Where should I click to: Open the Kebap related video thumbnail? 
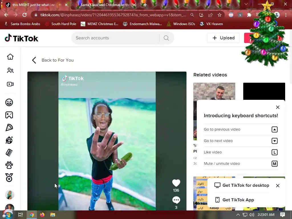pyautogui.click(x=200, y=194)
